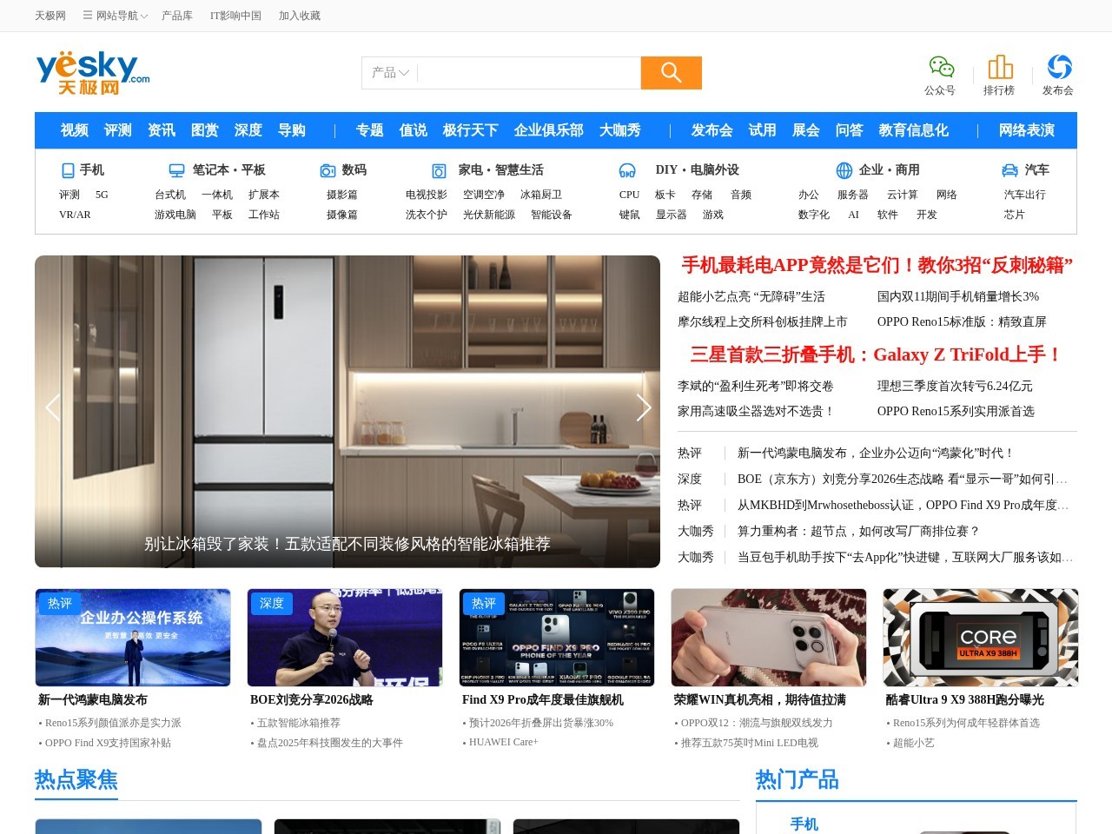Open the Find X9 Pro article thumbnail
Viewport: 1112px width, 834px height.
(556, 637)
